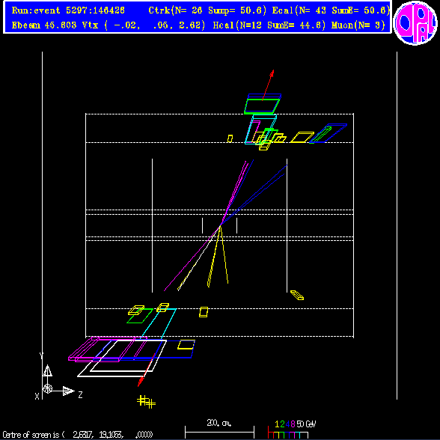
Task: Click the Hcal SumE readout in header
Action: point(296,25)
